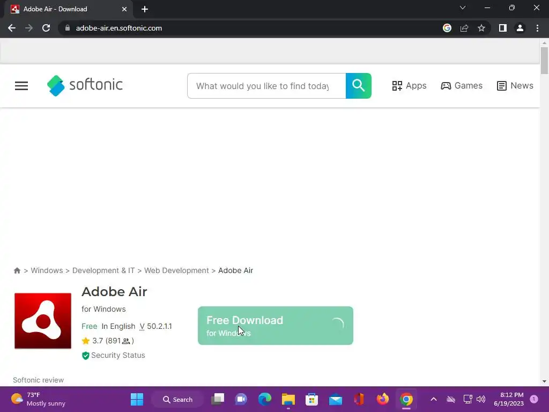Open the weather widget
The height and width of the screenshot is (412, 549).
38,399
